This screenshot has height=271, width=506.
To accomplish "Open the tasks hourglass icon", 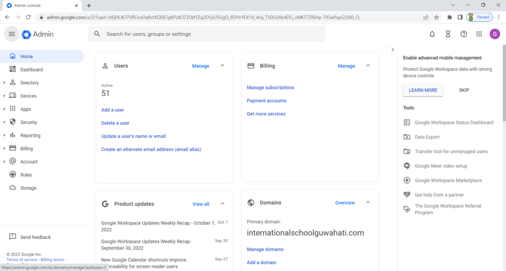I will [448, 34].
